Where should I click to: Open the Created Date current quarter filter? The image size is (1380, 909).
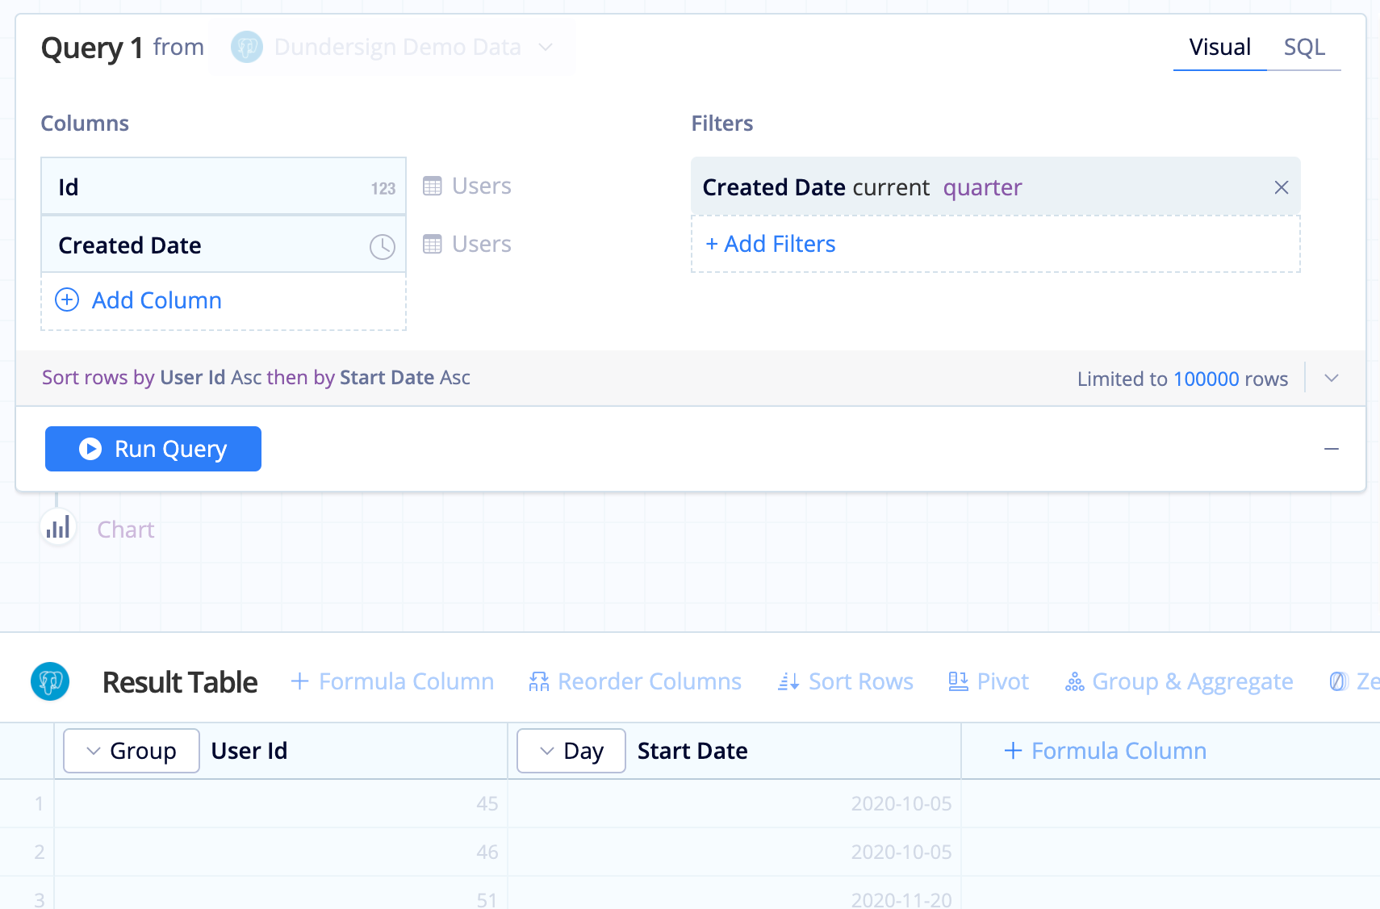pyautogui.click(x=995, y=186)
